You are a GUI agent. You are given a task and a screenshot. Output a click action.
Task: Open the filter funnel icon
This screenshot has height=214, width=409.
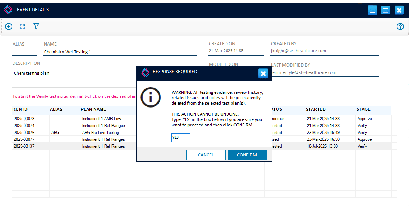click(36, 26)
